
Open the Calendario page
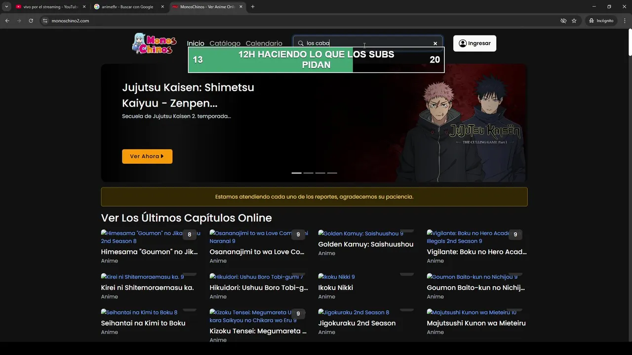[x=264, y=43]
